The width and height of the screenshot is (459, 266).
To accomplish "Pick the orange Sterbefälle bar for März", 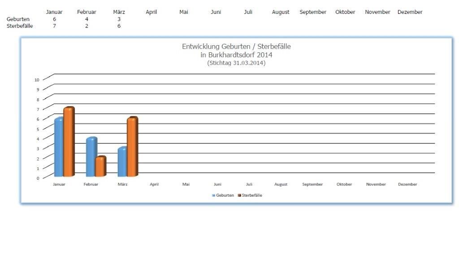I will pos(132,147).
